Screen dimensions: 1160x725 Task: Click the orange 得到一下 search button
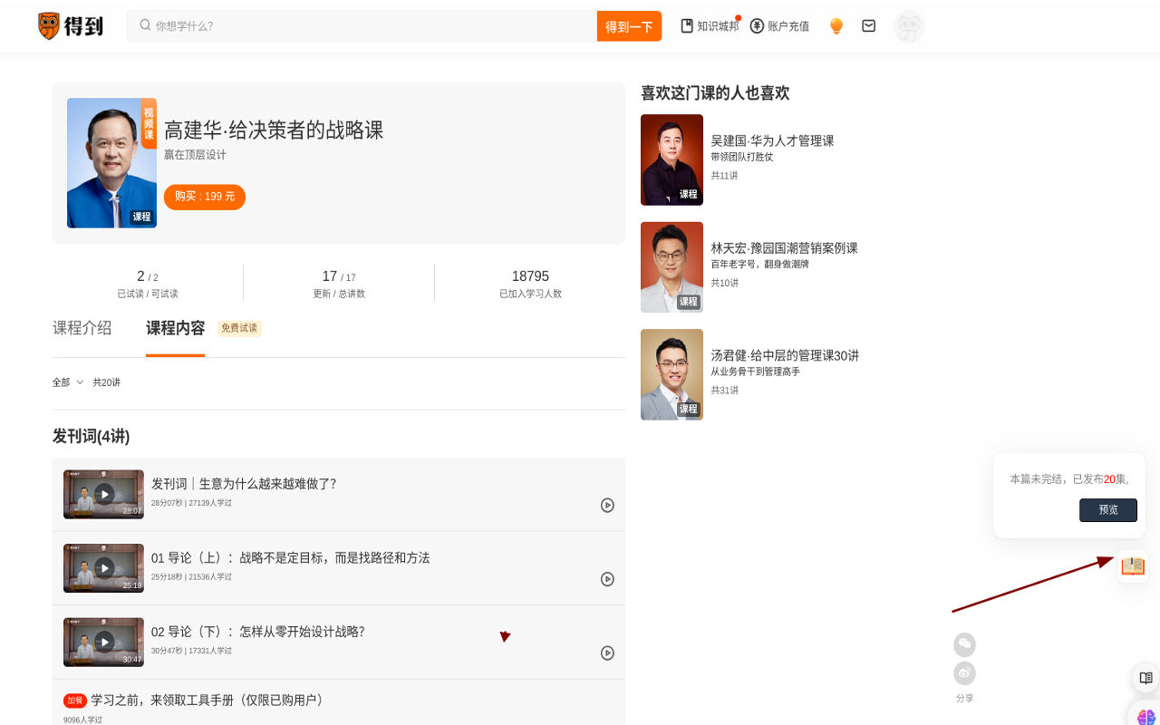pyautogui.click(x=629, y=26)
